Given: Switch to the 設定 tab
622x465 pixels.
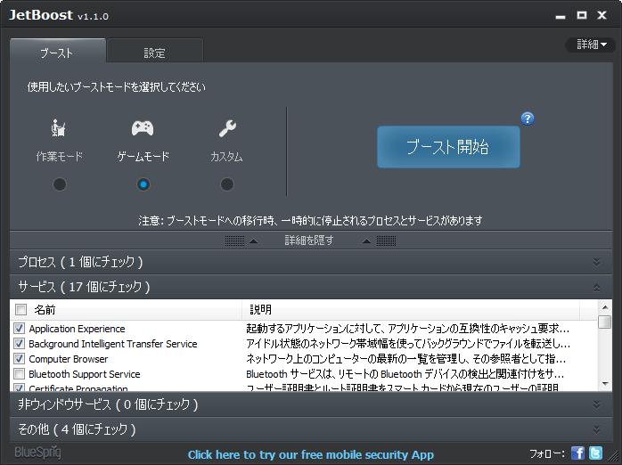Looking at the screenshot, I should (155, 53).
